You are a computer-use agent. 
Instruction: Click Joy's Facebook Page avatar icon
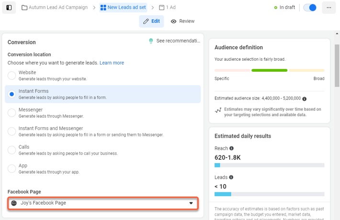click(x=14, y=203)
